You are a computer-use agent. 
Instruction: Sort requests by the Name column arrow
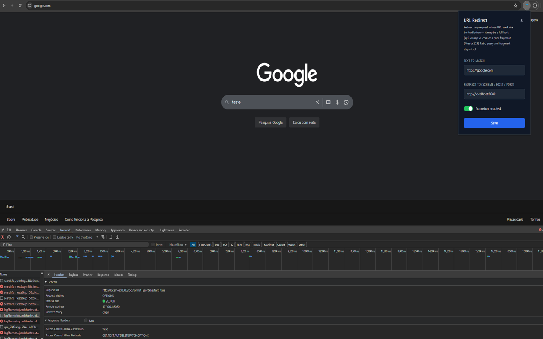point(42,274)
